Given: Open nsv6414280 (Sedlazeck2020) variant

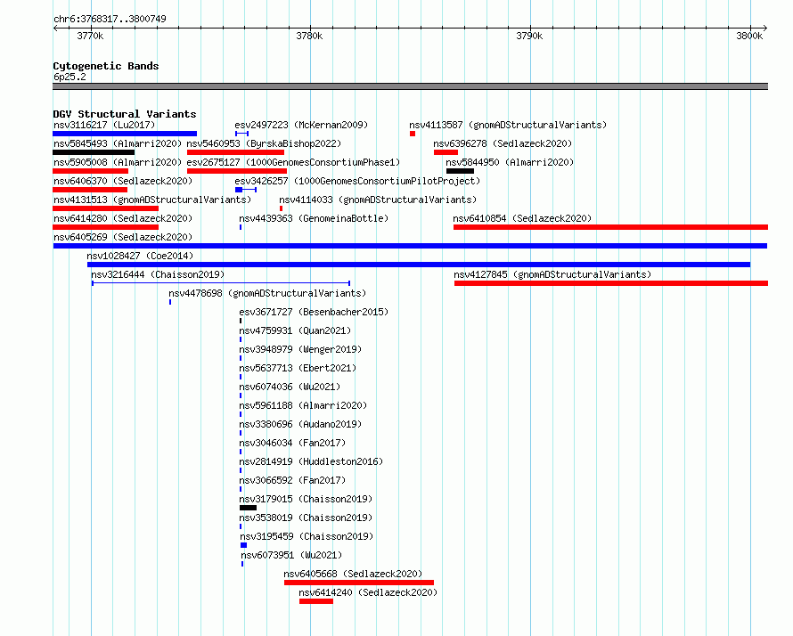Looking at the screenshot, I should pos(123,218).
